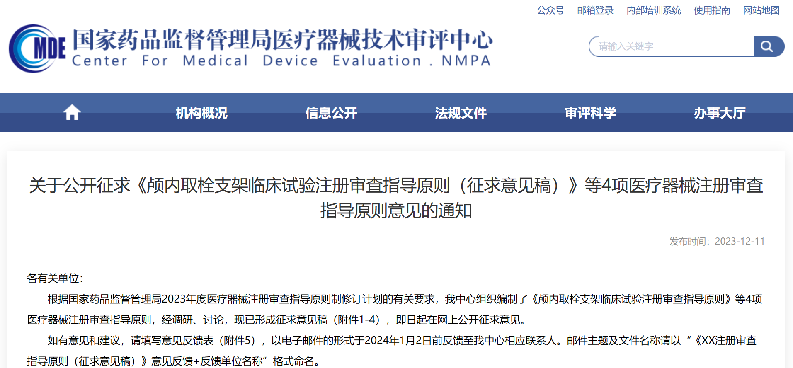Click the CMDE circular logo
Image resolution: width=793 pixels, height=368 pixels.
(x=36, y=48)
